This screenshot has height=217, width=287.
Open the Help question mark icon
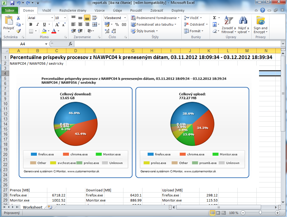[263, 10]
